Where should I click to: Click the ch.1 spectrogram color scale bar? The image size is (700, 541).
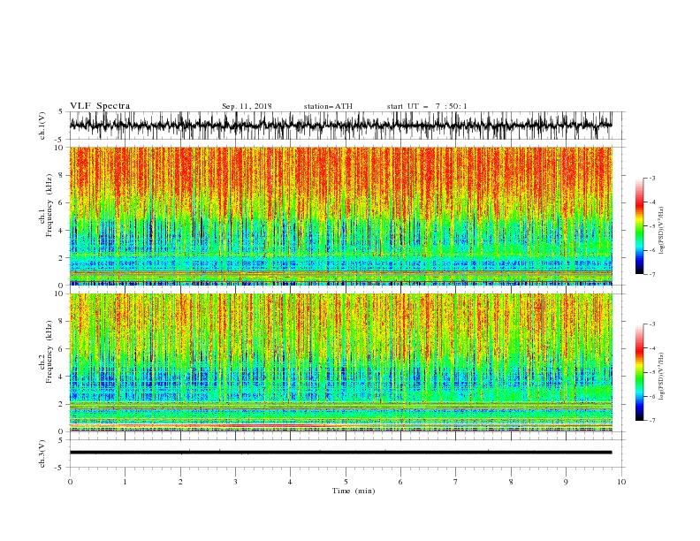click(640, 226)
